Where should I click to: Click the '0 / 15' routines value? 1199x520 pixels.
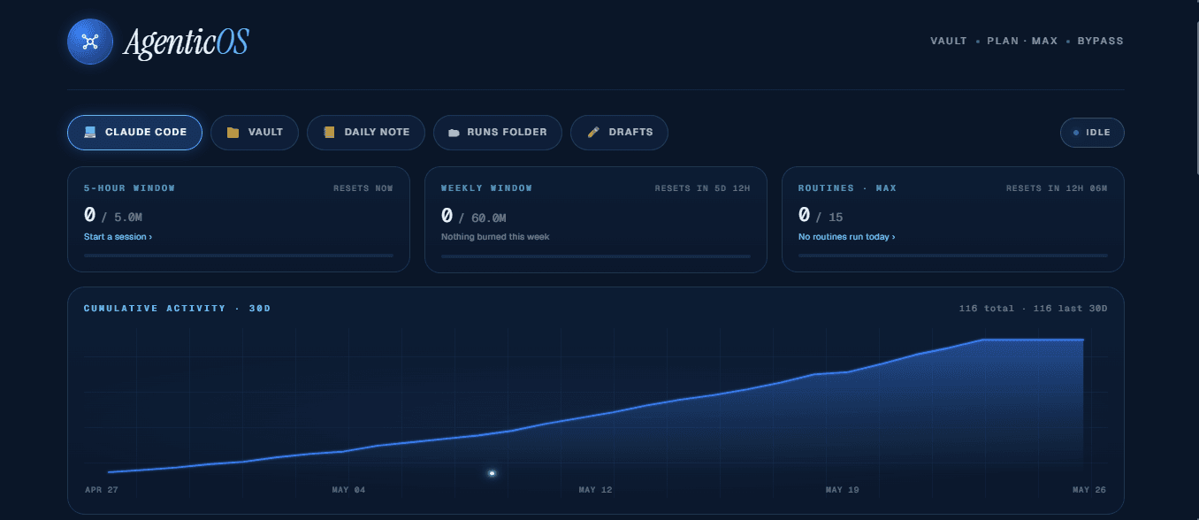(821, 215)
